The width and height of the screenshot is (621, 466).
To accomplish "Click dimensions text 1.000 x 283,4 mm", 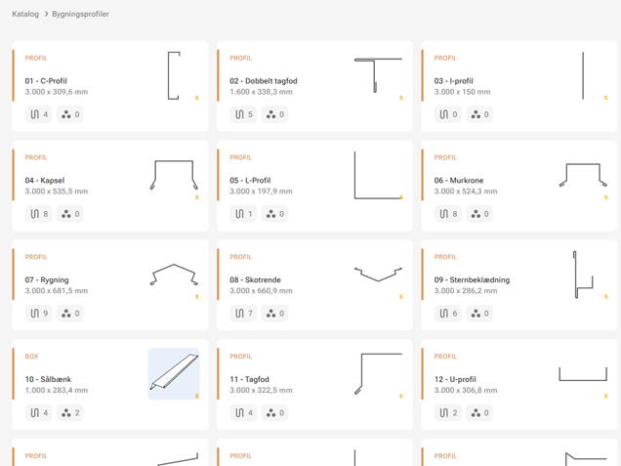I will tap(57, 391).
